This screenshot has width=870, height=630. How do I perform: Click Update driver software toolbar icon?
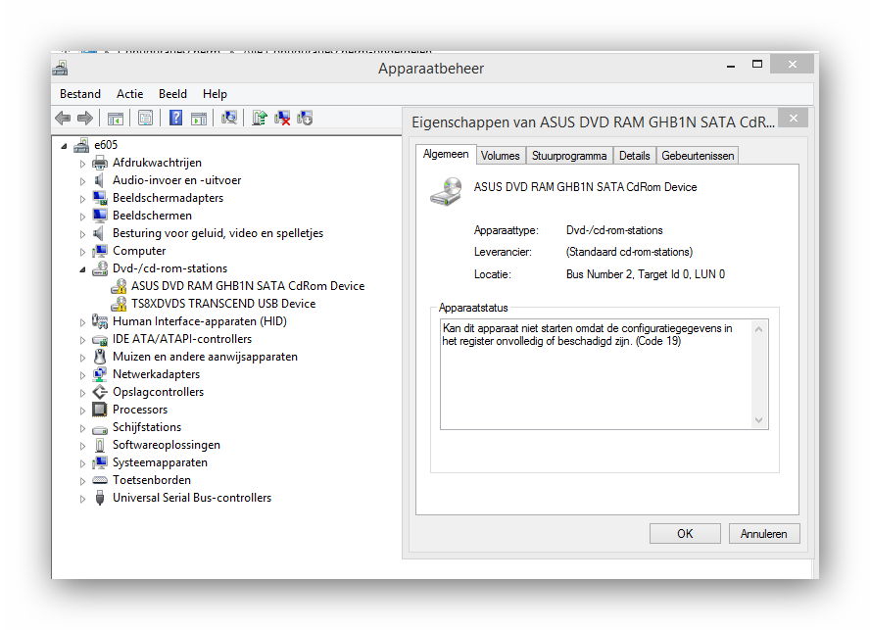[x=260, y=119]
